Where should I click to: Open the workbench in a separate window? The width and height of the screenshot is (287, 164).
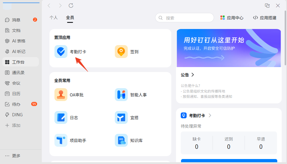pos(267,6)
